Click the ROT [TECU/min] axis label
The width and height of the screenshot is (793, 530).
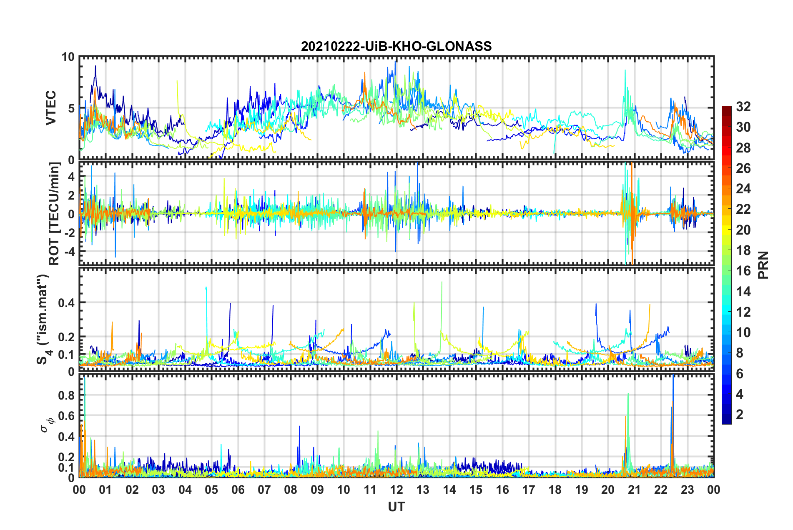(54, 214)
